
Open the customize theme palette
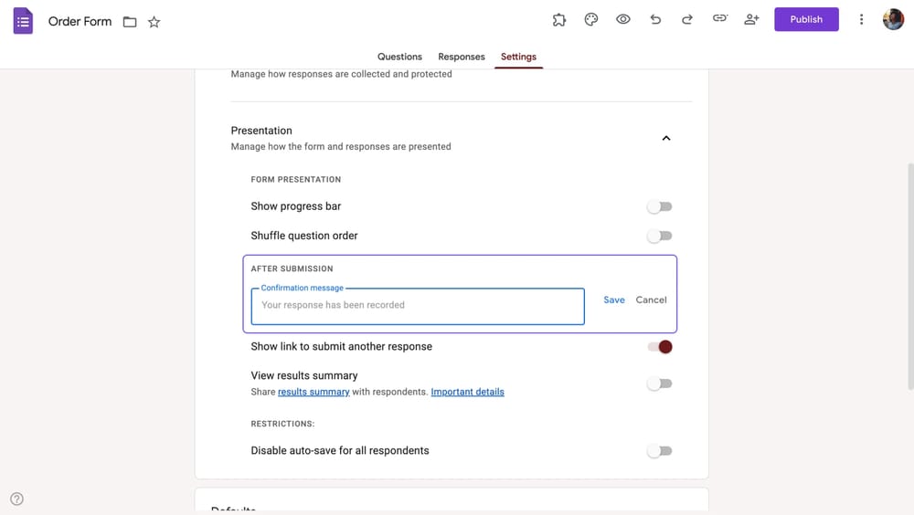click(591, 19)
